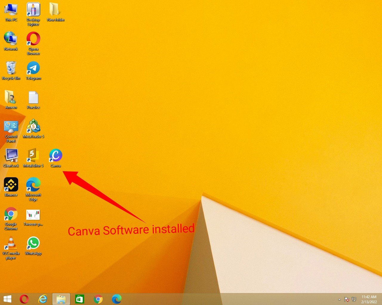The image size is (382, 305).
Task: Select the Binance desktop icon
Action: [11, 187]
